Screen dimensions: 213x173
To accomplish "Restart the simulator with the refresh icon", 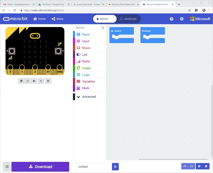I will pyautogui.click(x=28, y=81).
